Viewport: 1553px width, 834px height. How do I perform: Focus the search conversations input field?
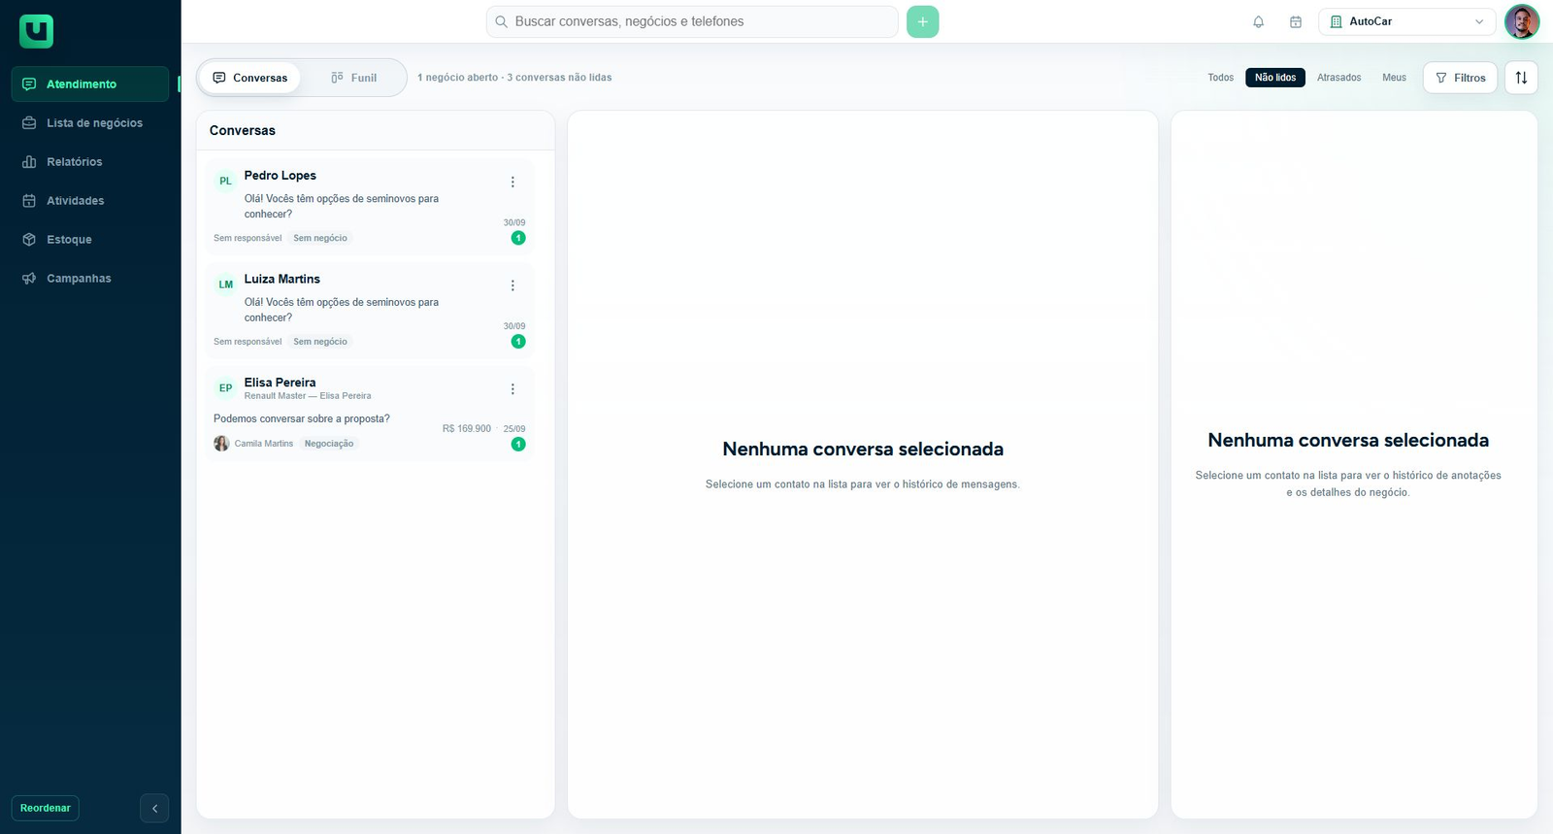(692, 21)
